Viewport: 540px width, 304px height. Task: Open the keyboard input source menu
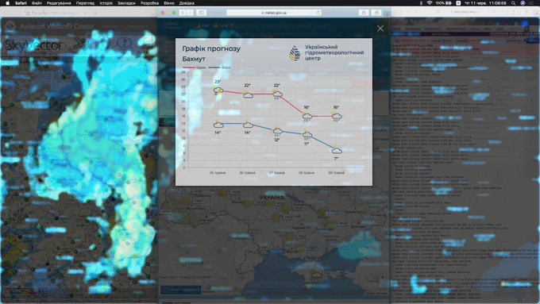(x=458, y=3)
